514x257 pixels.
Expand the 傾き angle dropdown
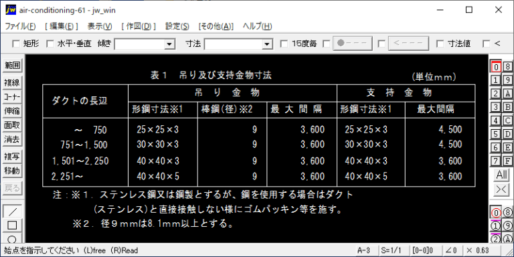(x=169, y=44)
